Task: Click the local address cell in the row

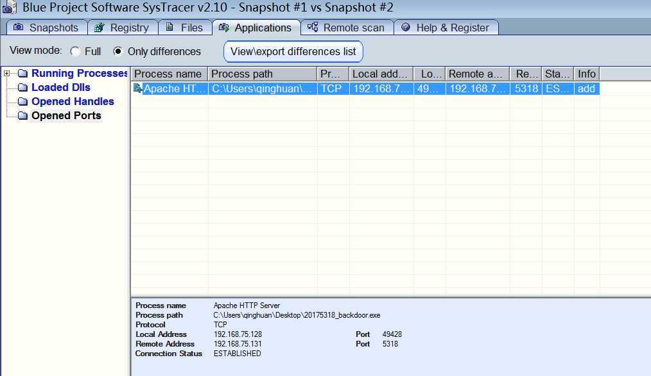Action: pyautogui.click(x=381, y=88)
